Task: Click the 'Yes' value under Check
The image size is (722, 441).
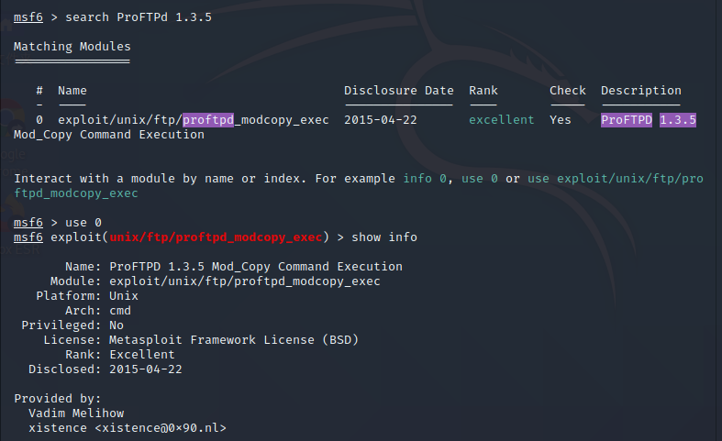Action: click(x=560, y=120)
